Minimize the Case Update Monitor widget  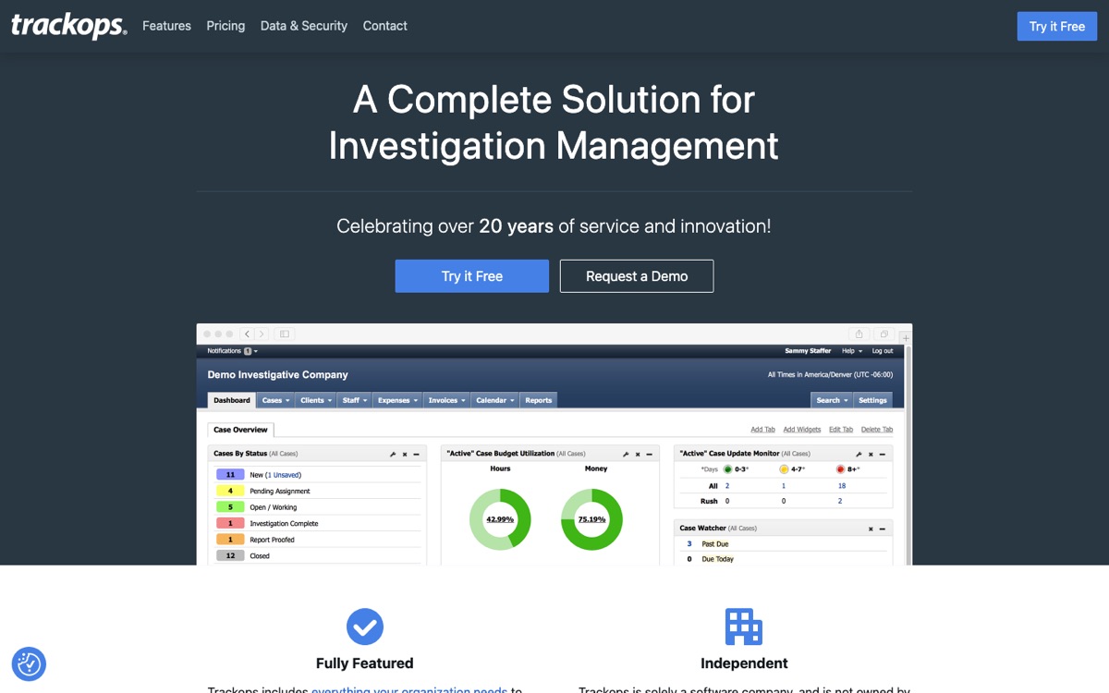883,454
